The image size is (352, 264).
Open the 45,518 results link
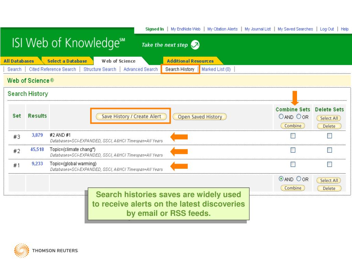[x=37, y=150]
